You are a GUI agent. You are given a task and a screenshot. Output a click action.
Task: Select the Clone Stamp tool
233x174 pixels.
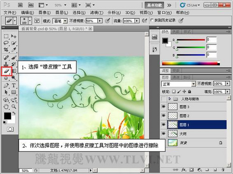6,64
